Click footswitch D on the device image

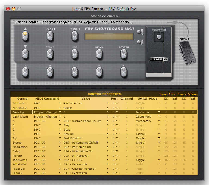pos(99,72)
